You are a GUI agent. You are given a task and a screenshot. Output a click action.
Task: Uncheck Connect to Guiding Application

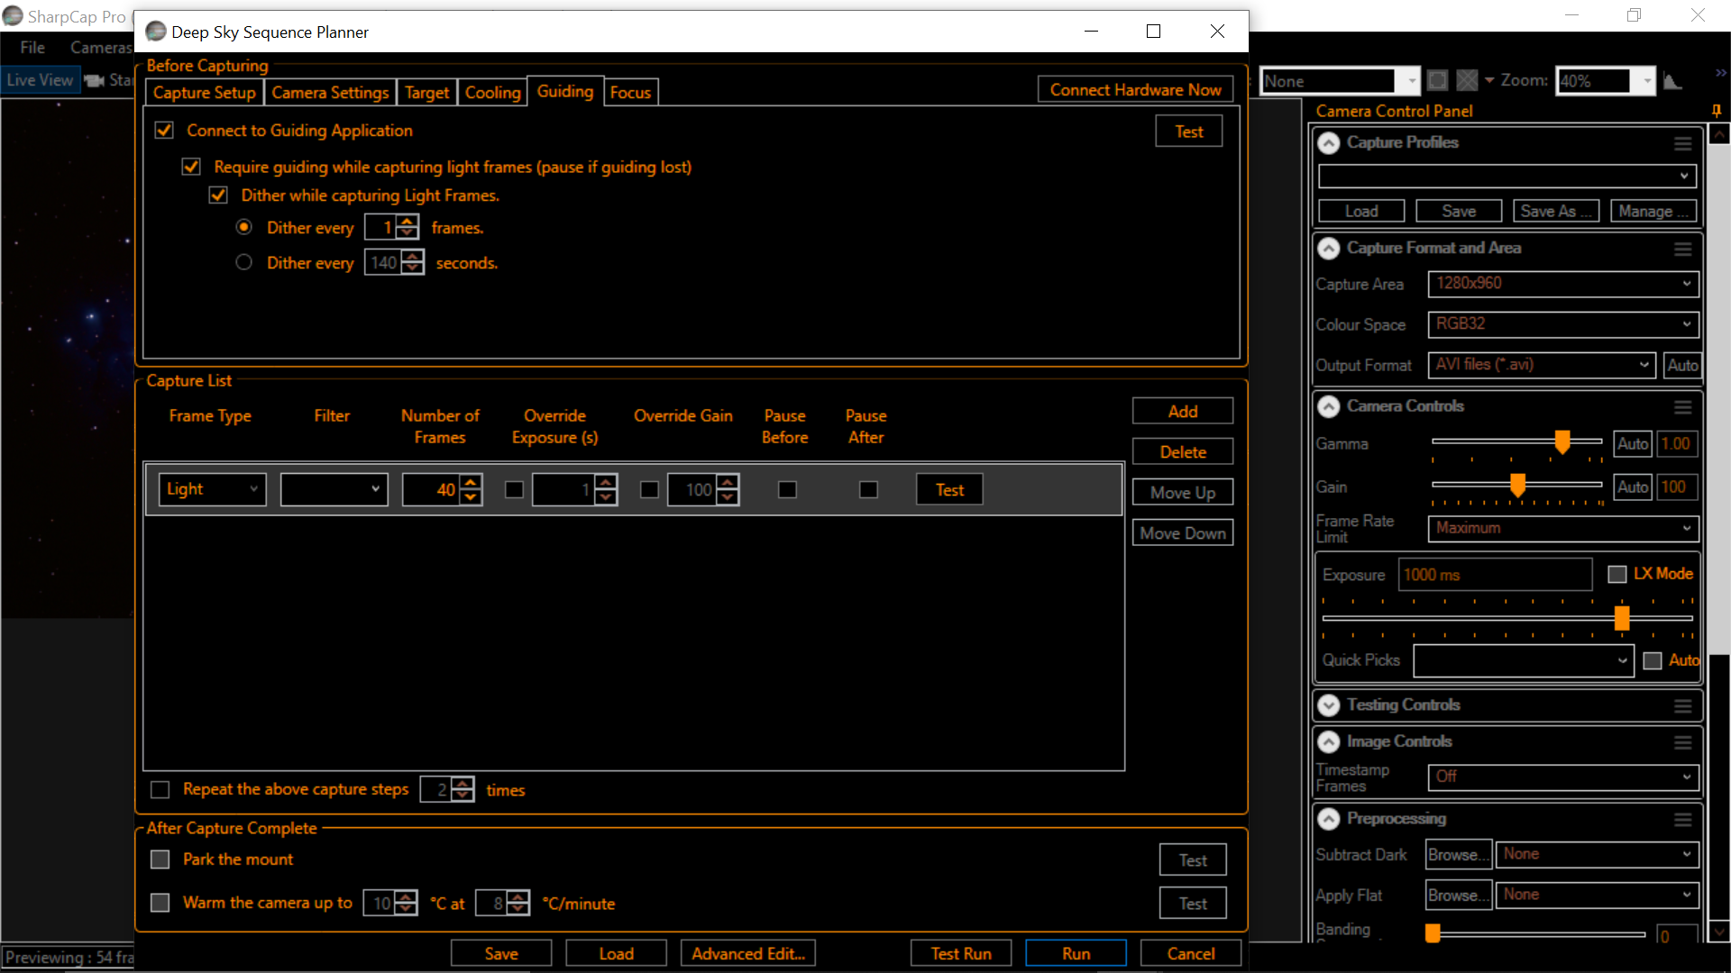pos(164,131)
